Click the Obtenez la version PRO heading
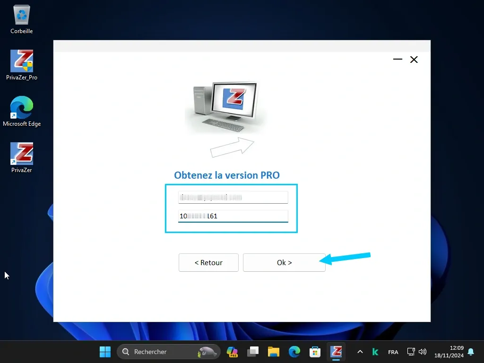This screenshot has height=363, width=484. [x=227, y=175]
